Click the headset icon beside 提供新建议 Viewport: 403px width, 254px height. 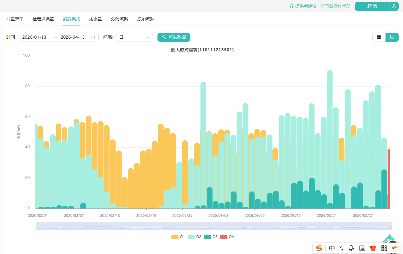click(292, 6)
